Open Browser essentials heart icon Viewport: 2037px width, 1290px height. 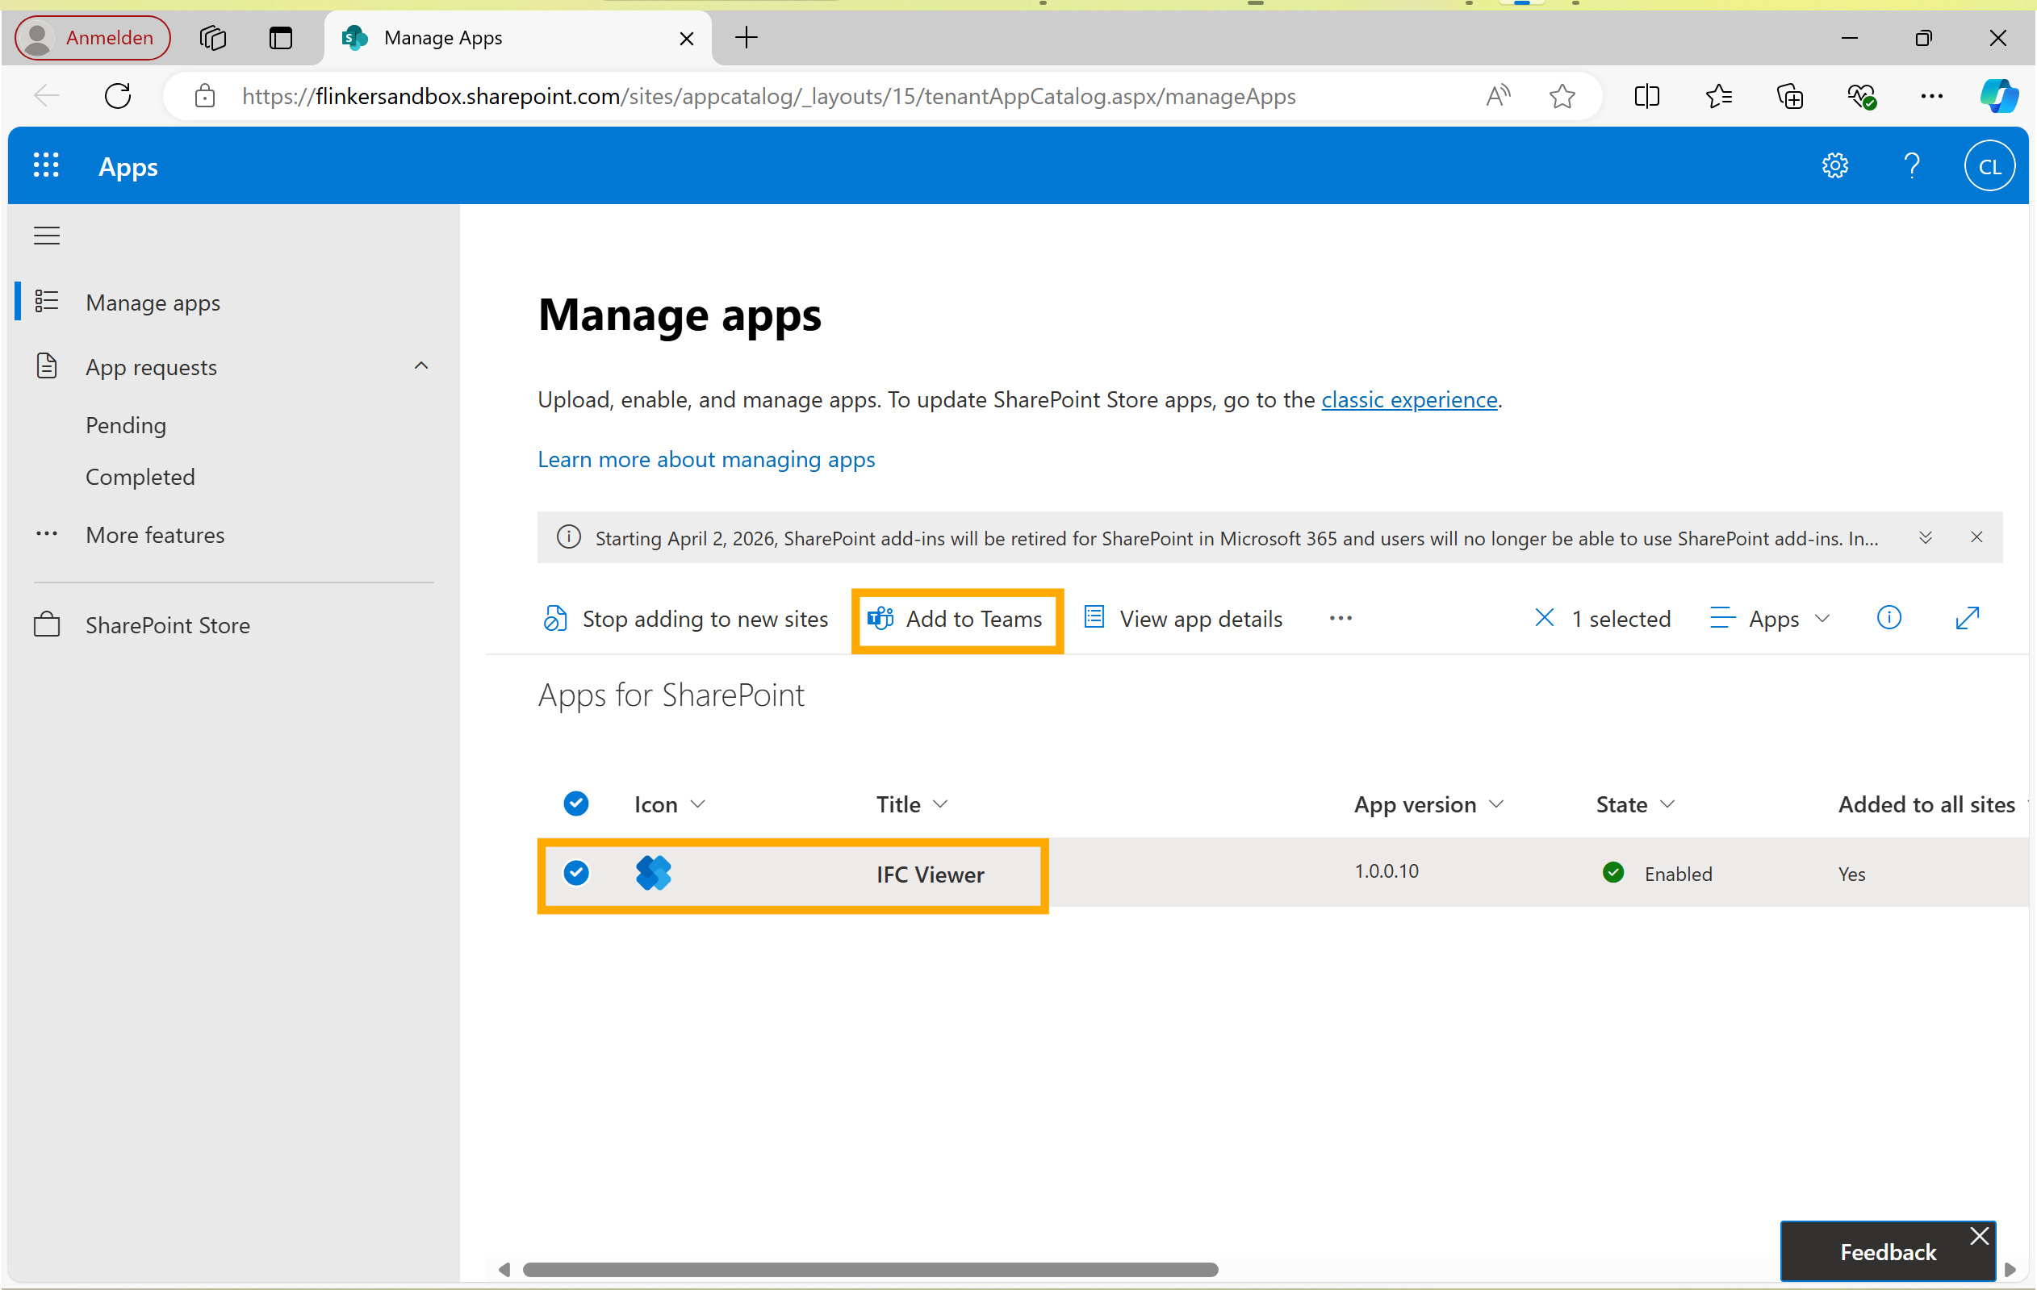coord(1861,96)
